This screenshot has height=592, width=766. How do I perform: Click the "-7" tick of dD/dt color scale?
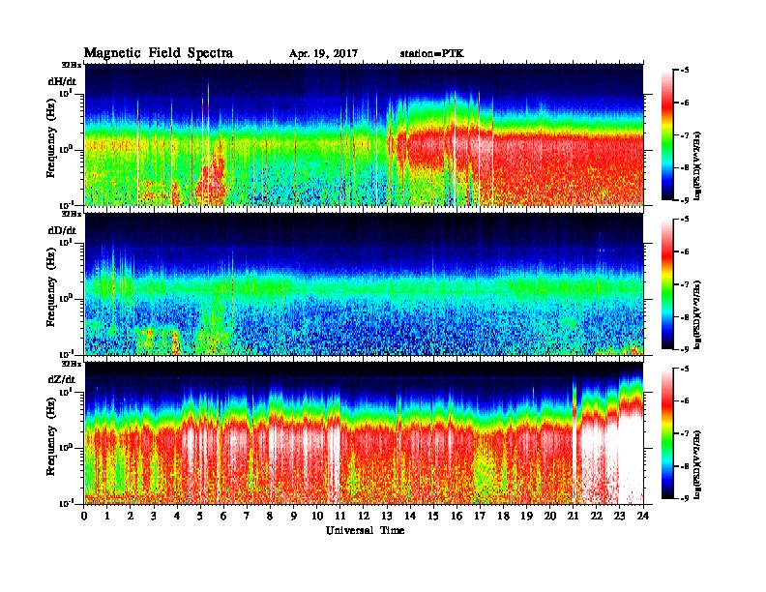point(685,284)
